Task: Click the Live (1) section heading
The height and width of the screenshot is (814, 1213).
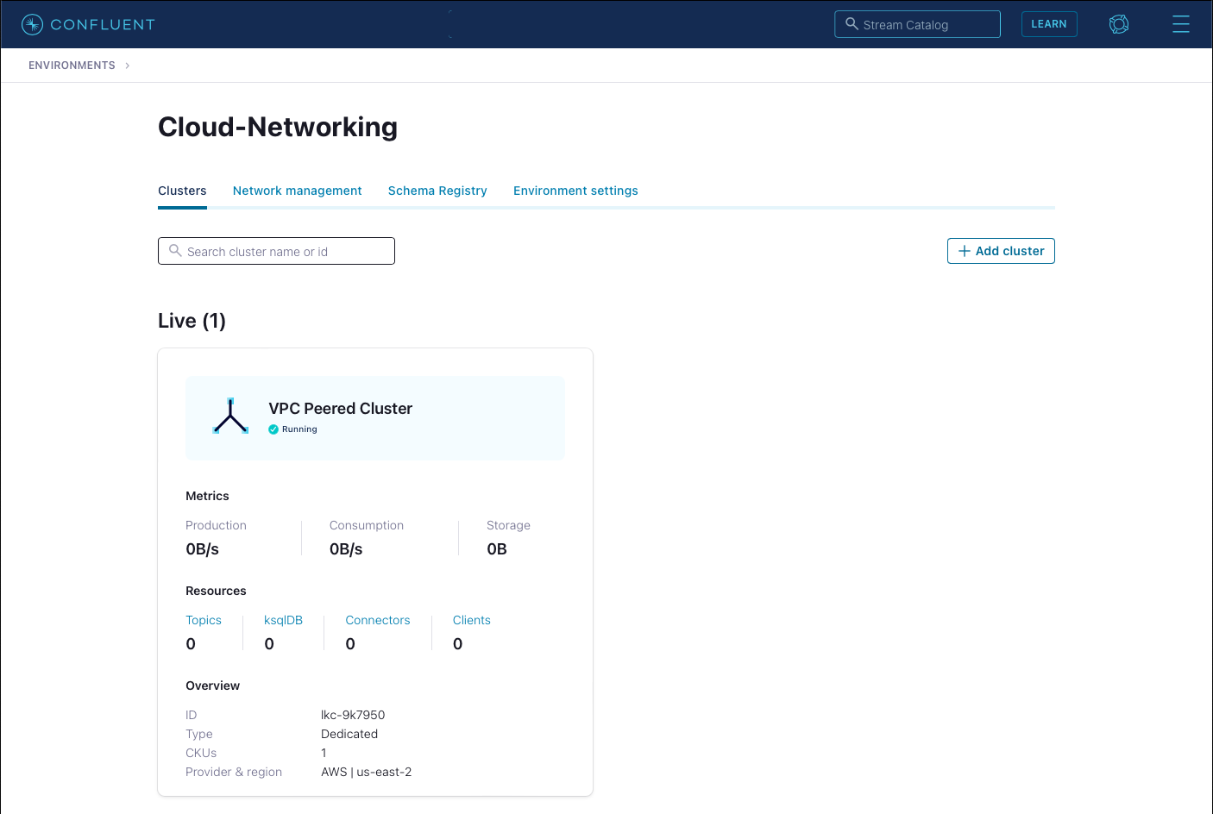Action: point(192,321)
